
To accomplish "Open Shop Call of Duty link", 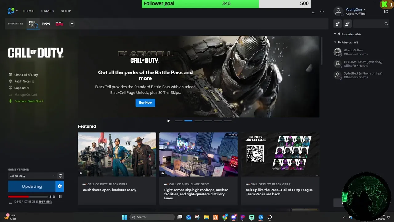I will tap(23, 75).
